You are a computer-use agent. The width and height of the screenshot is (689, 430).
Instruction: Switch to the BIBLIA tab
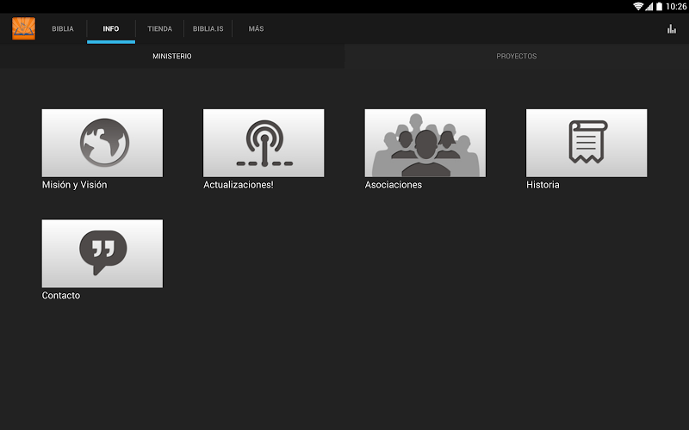click(63, 28)
